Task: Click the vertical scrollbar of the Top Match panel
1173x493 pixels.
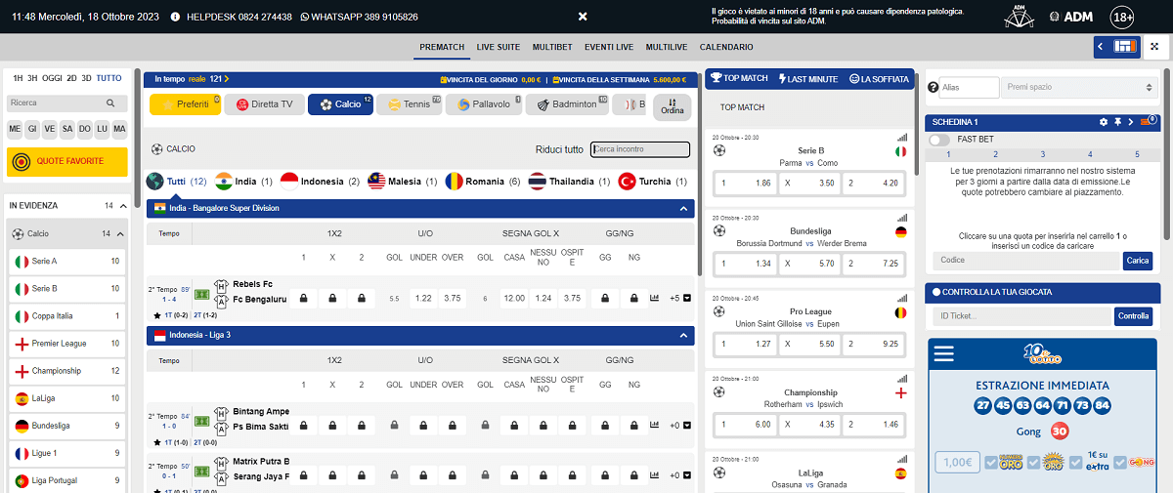Action: tap(918, 122)
